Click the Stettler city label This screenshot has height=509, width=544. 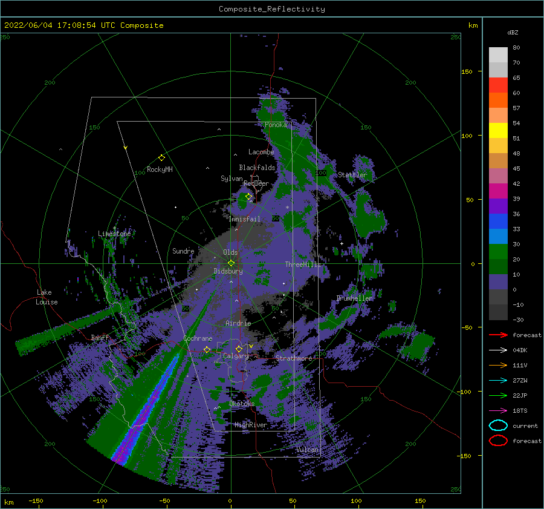[352, 175]
